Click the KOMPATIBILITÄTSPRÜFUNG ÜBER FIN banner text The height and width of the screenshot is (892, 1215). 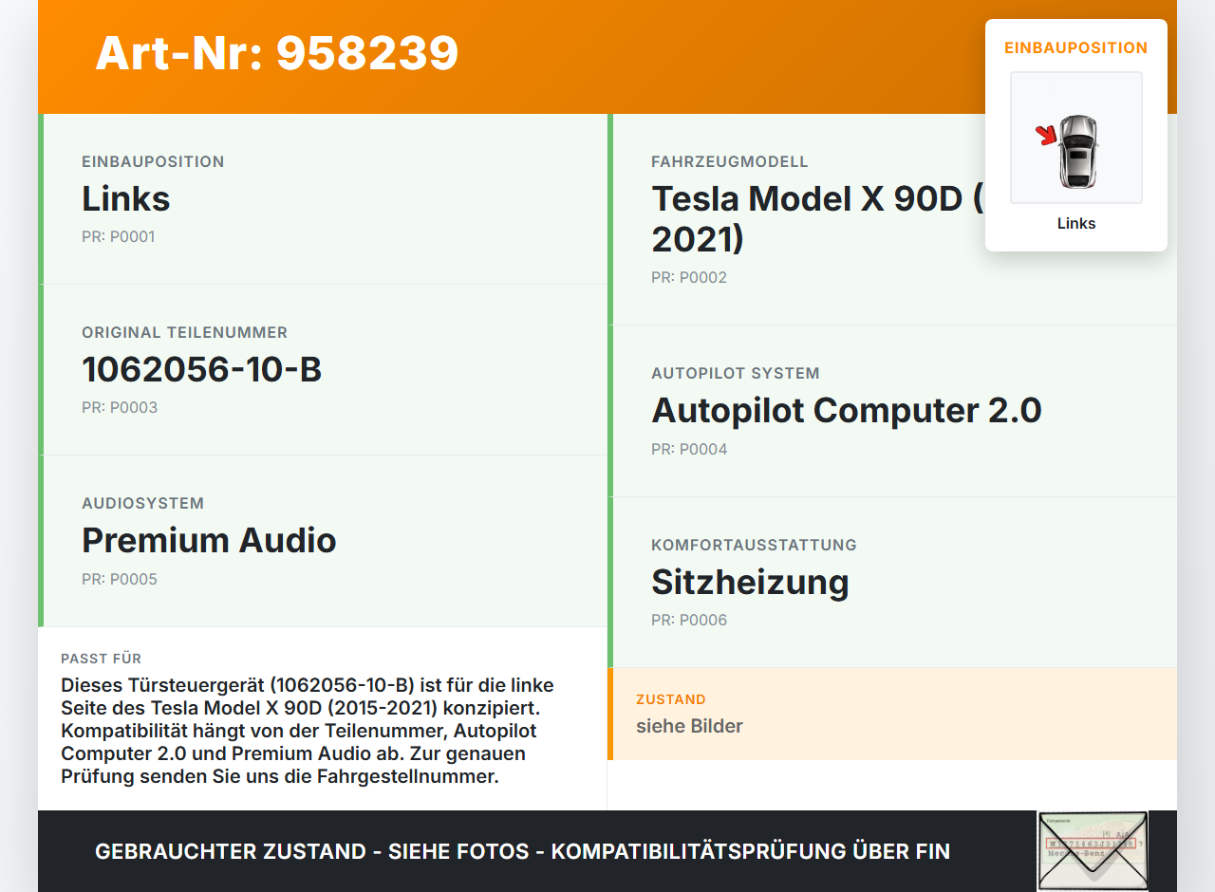[522, 851]
